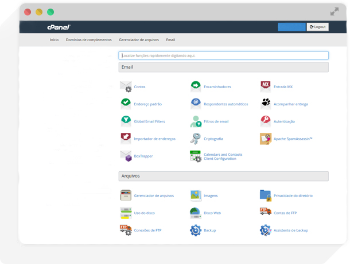Open the Disco Web icon
Image resolution: width=350 pixels, height=264 pixels.
point(196,213)
